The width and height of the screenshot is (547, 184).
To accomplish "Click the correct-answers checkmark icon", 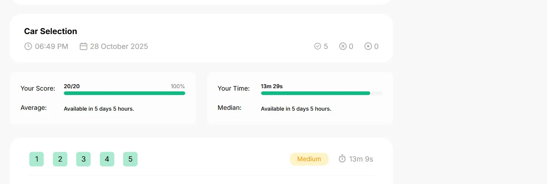I will pyautogui.click(x=318, y=47).
